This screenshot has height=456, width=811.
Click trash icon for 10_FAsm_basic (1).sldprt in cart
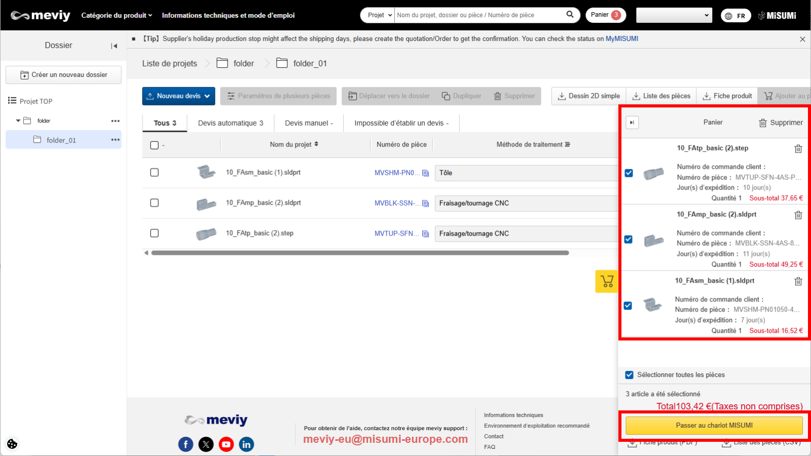point(798,281)
